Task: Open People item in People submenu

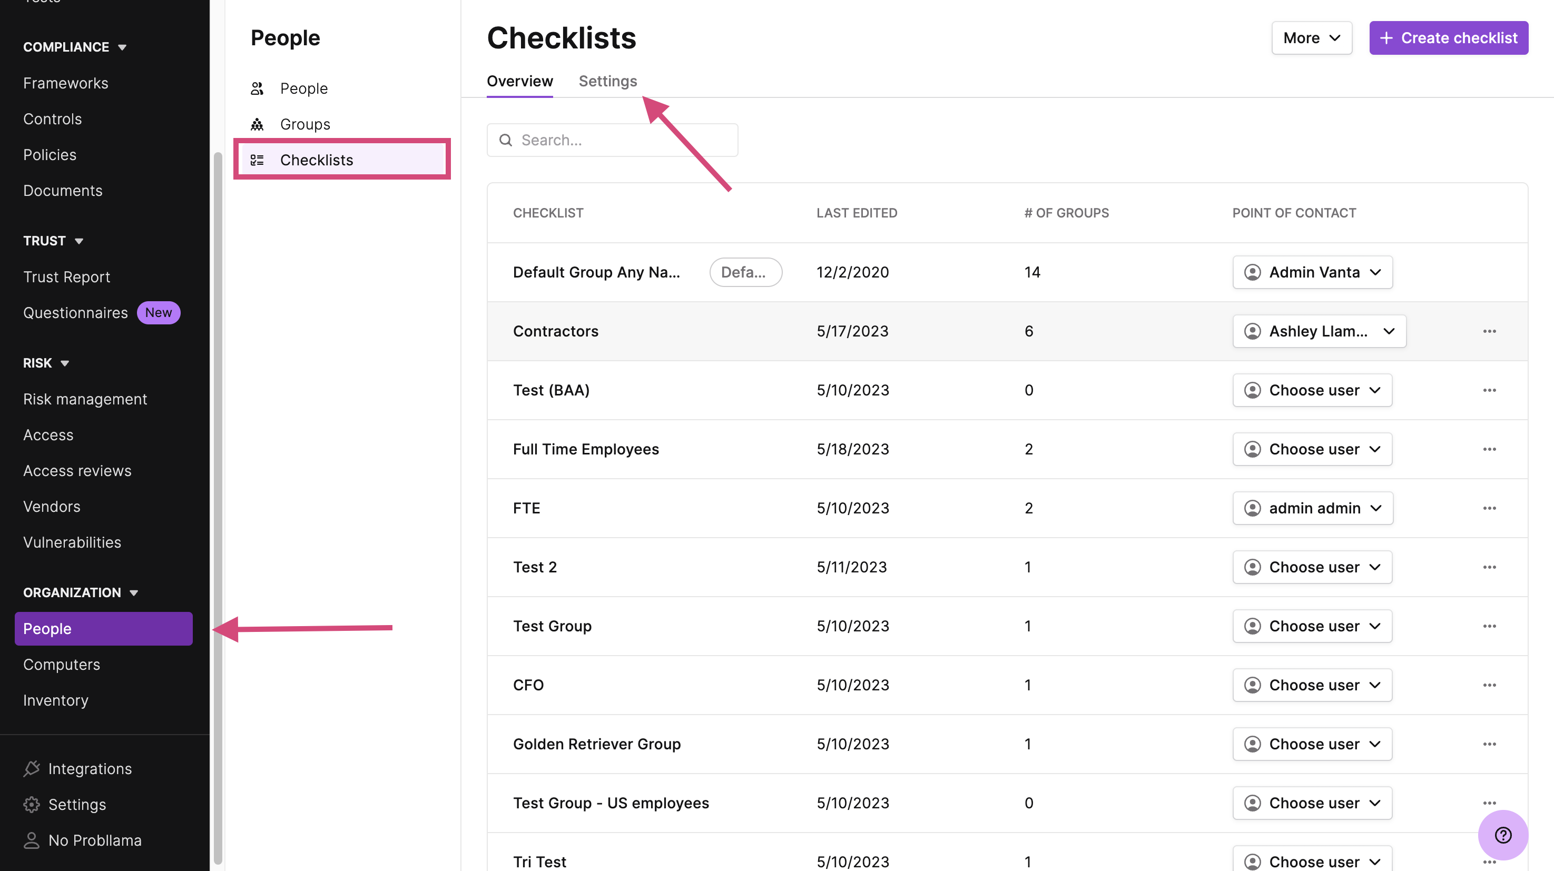Action: 303,88
